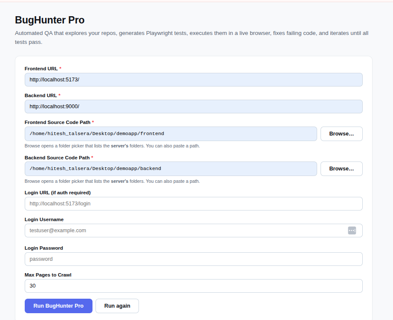
Task: Focus the Frontend Source Code Path field
Action: pyautogui.click(x=170, y=134)
